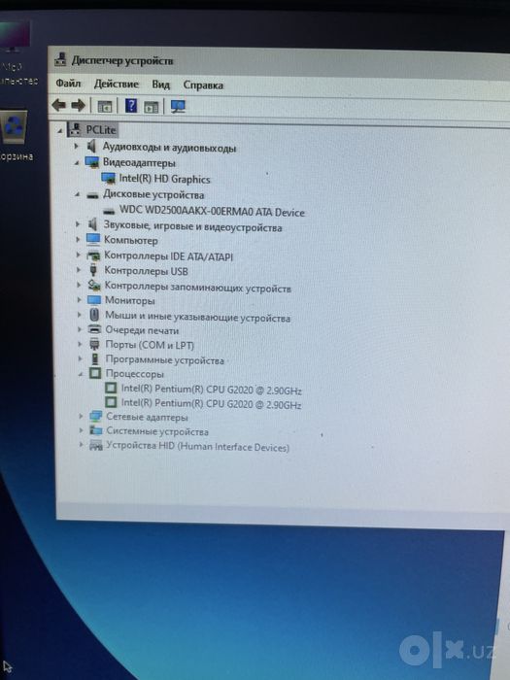Image resolution: width=510 pixels, height=680 pixels.
Task: Click the network icon beside Сетевые адаптеры
Action: pyautogui.click(x=95, y=417)
